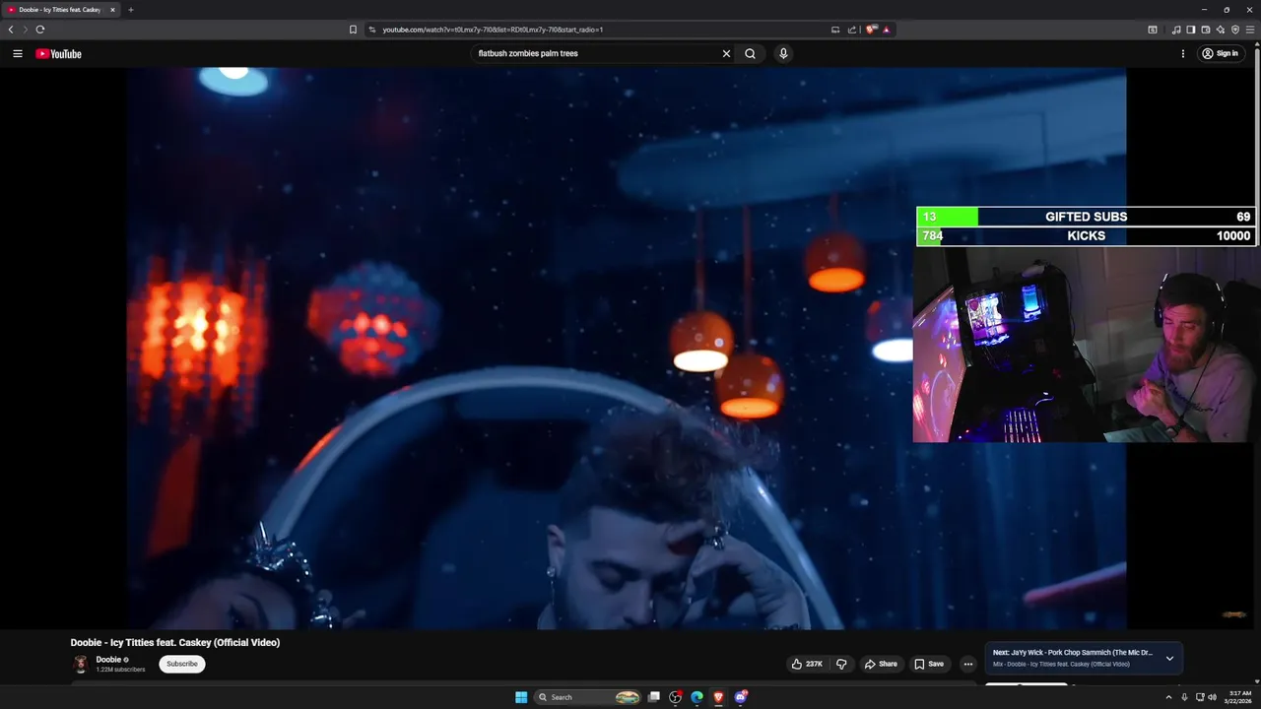The height and width of the screenshot is (709, 1261).
Task: Open YouTube settings three-dot menu
Action: tap(1183, 53)
